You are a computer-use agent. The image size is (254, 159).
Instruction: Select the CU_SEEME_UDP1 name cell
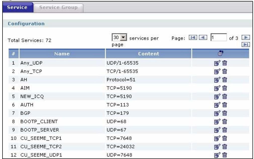click(62, 155)
